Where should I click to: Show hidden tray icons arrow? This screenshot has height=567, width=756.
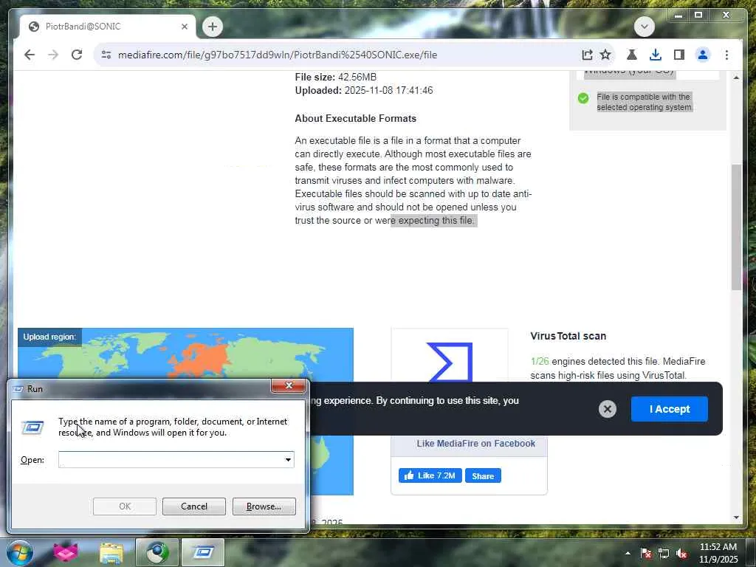point(628,553)
